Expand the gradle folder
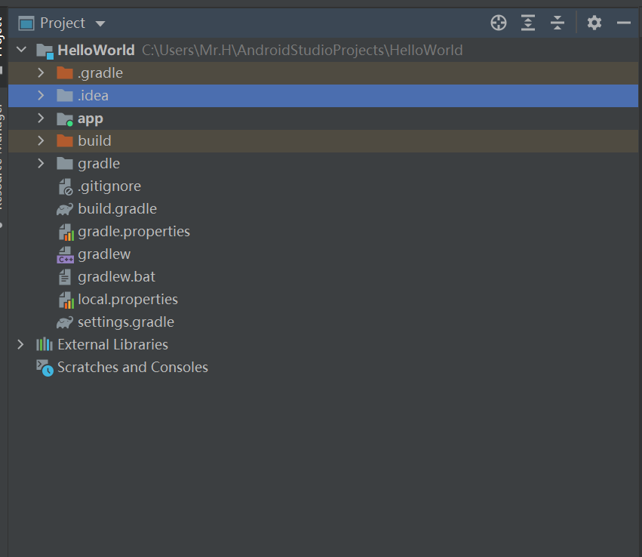642x557 pixels. tap(41, 164)
